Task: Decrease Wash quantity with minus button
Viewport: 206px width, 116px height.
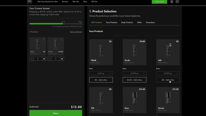Action: (x=32, y=59)
